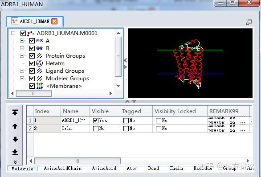The height and width of the screenshot is (177, 261).
Task: Toggle ADRB1_HUMAN.M0001 checkbox in tree
Action: (x=23, y=33)
